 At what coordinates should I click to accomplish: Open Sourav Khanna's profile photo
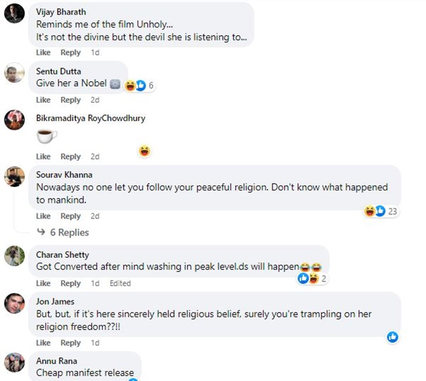(x=14, y=176)
